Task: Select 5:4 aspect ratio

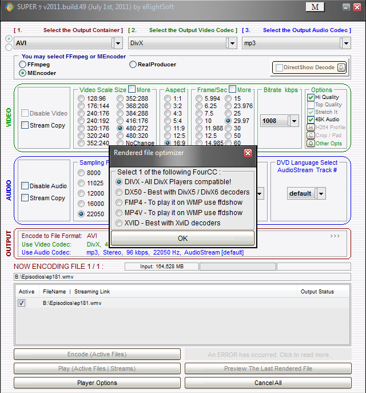Action: click(168, 121)
